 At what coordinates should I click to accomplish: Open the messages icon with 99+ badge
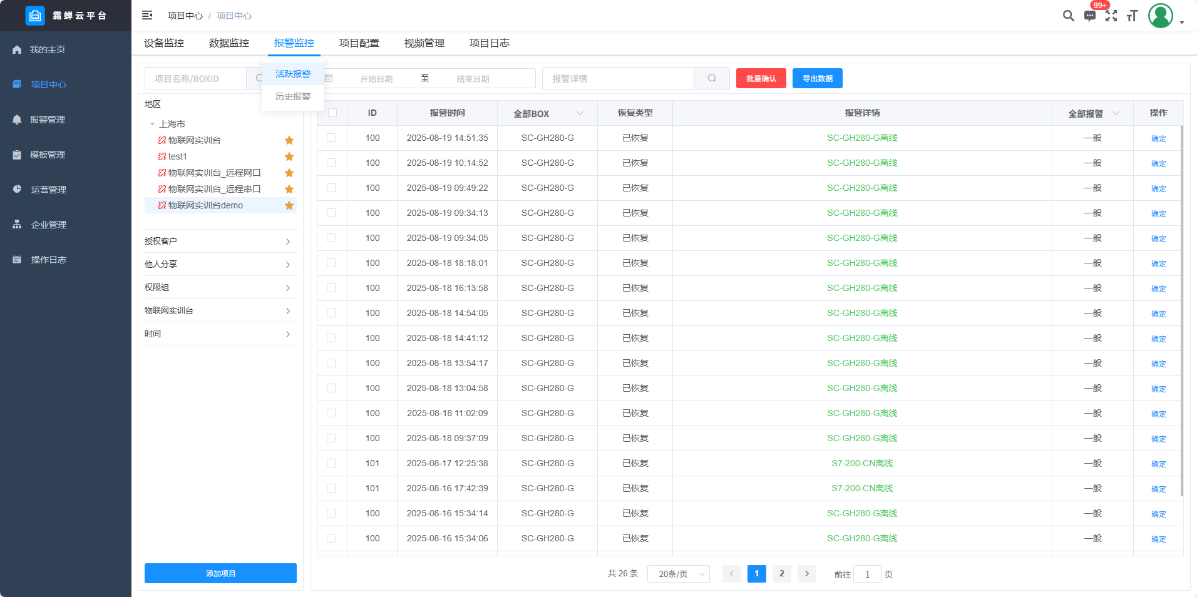pyautogui.click(x=1090, y=16)
